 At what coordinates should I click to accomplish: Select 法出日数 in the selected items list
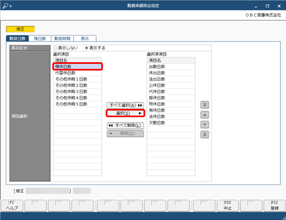[x=171, y=79]
